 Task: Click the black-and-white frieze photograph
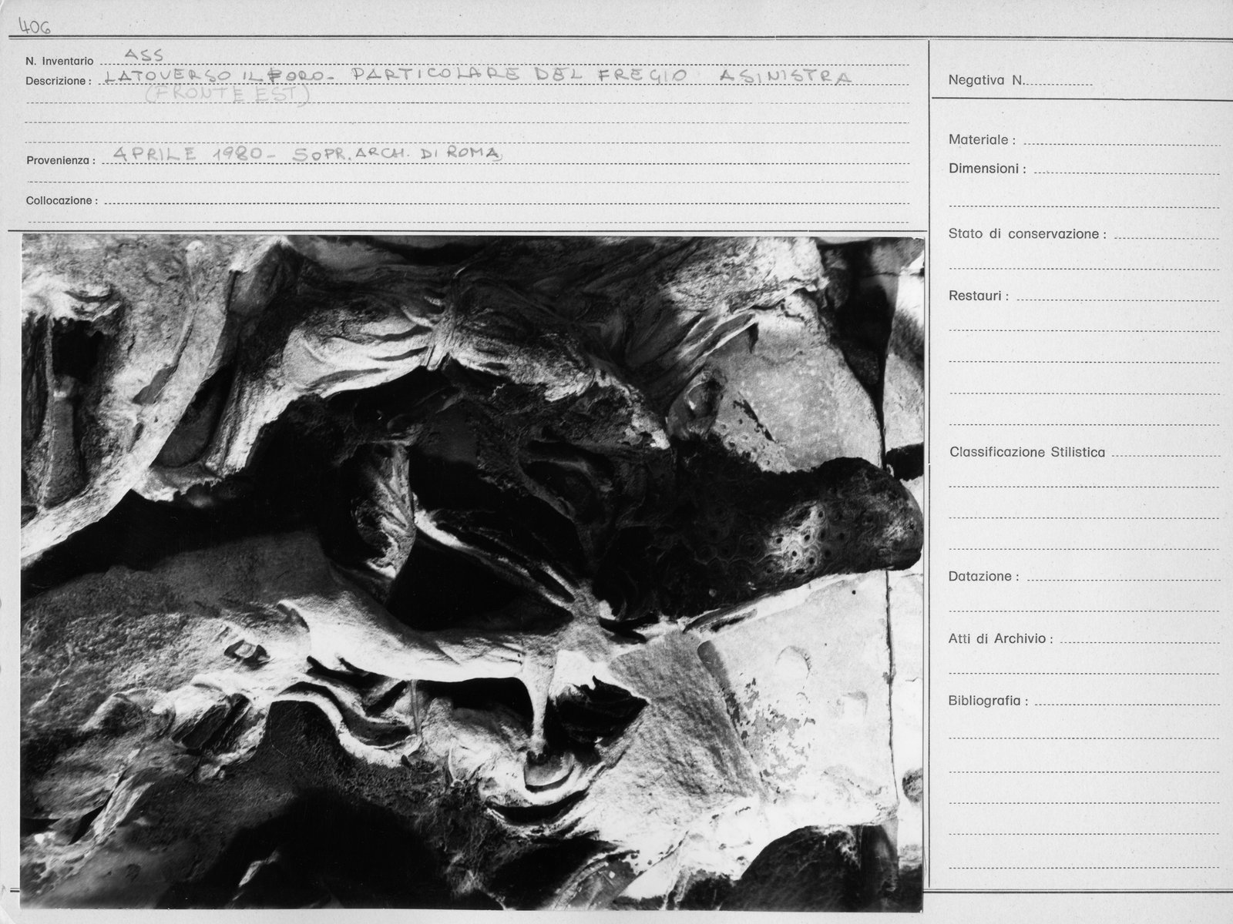click(472, 572)
